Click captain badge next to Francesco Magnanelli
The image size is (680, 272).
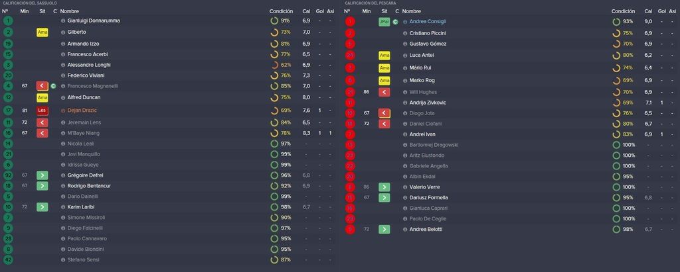[53, 86]
